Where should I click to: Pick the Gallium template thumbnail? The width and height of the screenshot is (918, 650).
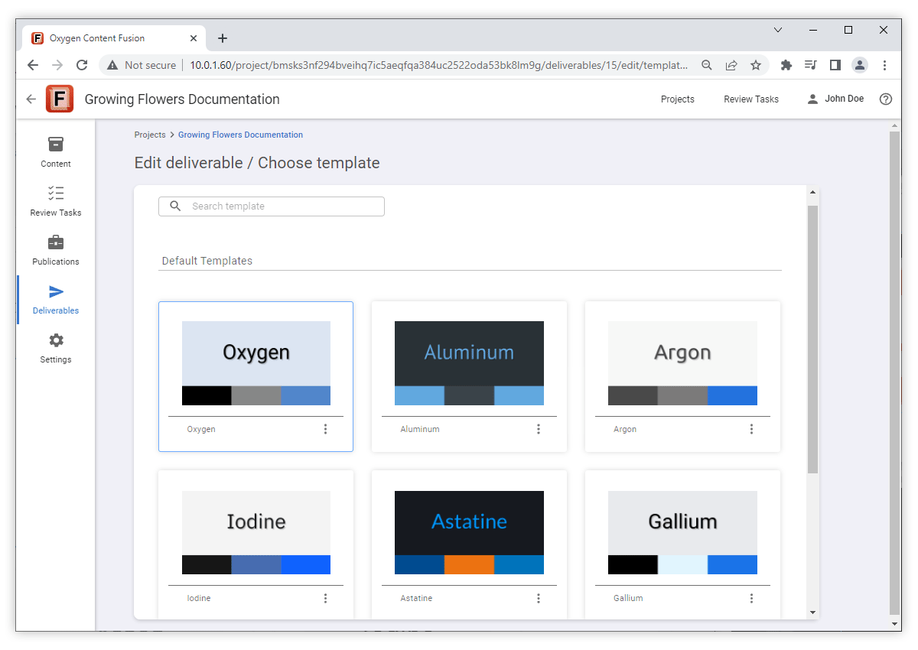tap(682, 532)
